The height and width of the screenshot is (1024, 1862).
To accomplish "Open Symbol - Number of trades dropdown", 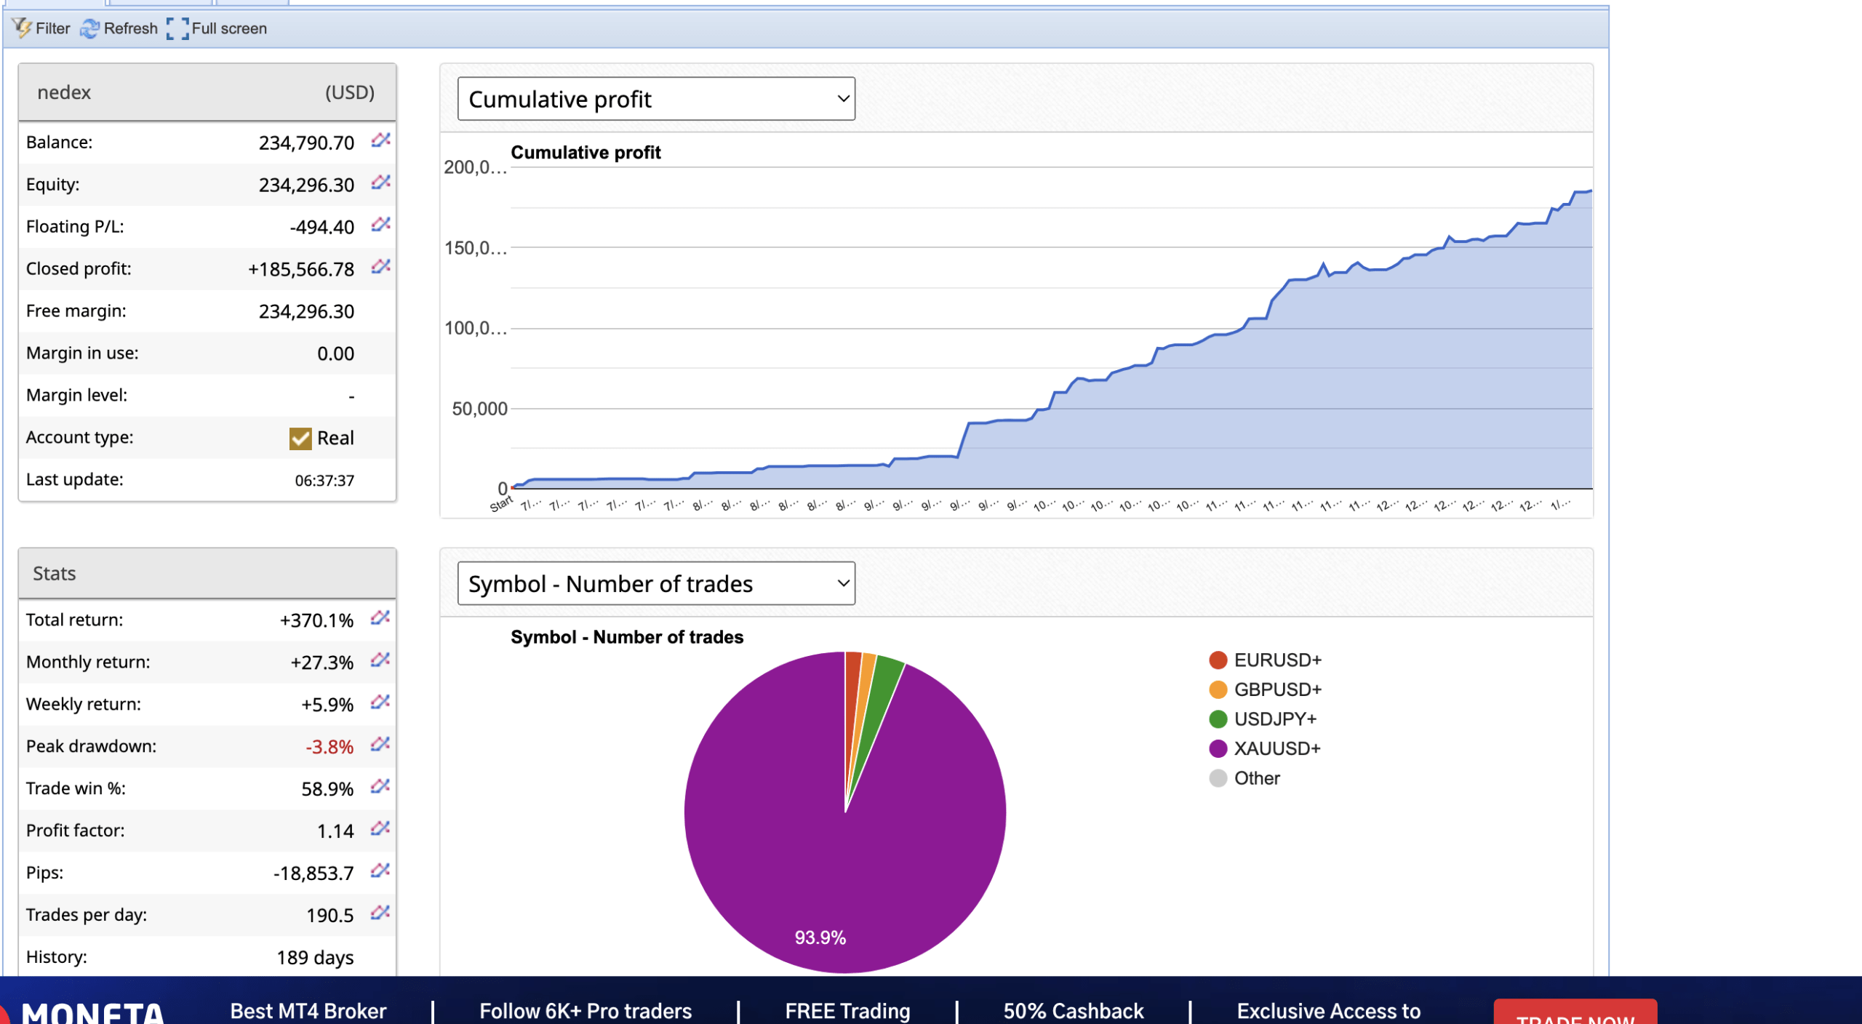I will pyautogui.click(x=655, y=583).
